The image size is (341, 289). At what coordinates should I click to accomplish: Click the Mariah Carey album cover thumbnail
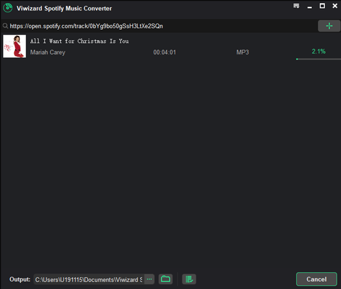[15, 46]
